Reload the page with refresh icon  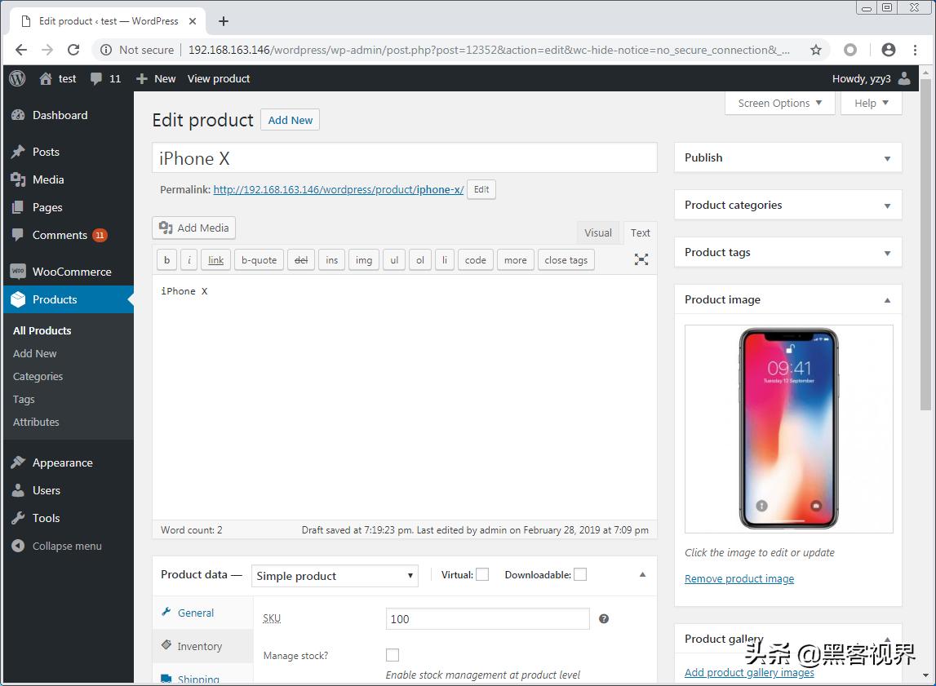[73, 50]
